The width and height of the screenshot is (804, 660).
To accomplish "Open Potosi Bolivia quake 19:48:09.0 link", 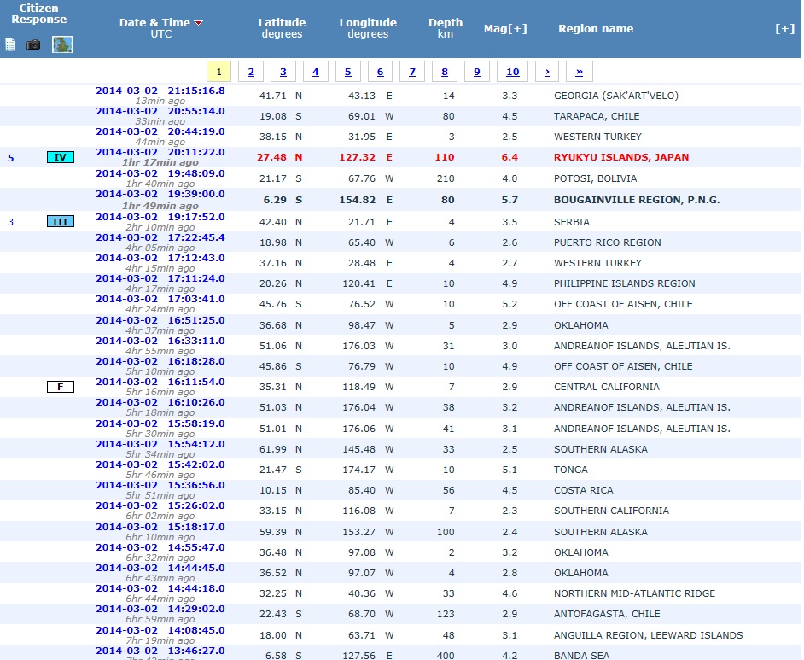I will (x=160, y=173).
